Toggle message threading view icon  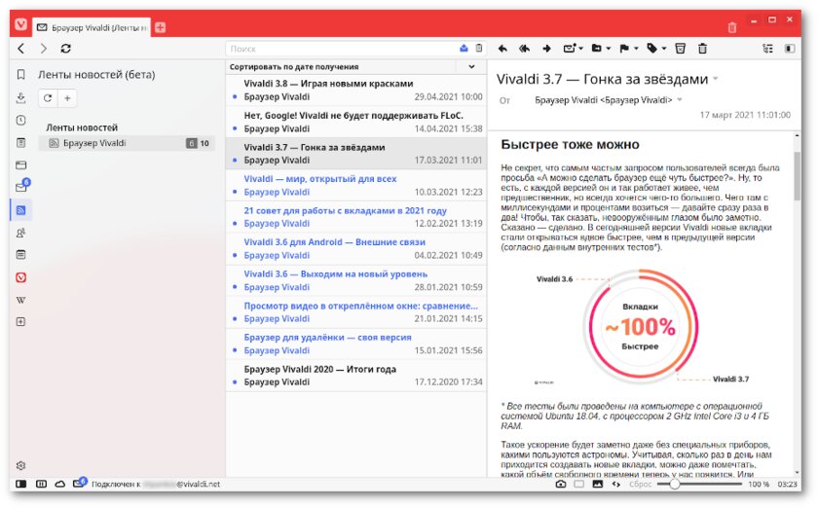[767, 49]
